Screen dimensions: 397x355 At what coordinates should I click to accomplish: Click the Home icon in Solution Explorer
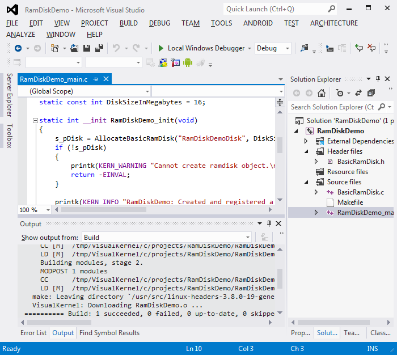coord(322,93)
